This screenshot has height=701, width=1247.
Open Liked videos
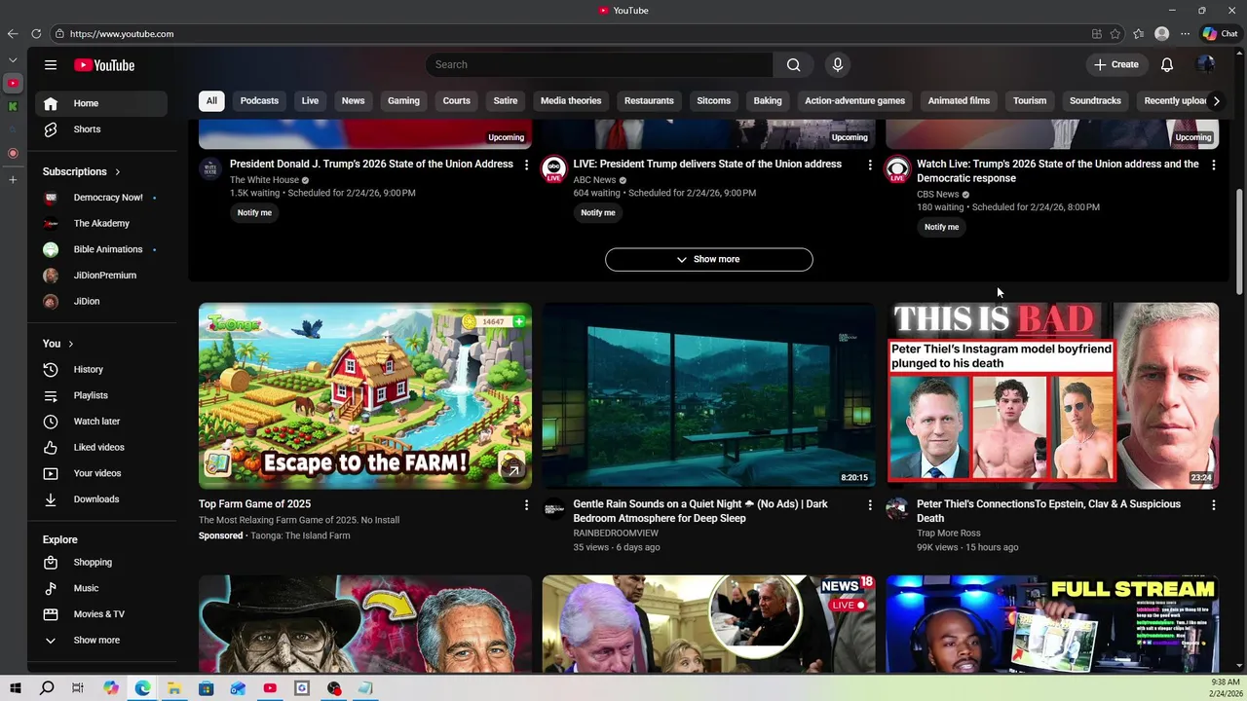point(101,448)
